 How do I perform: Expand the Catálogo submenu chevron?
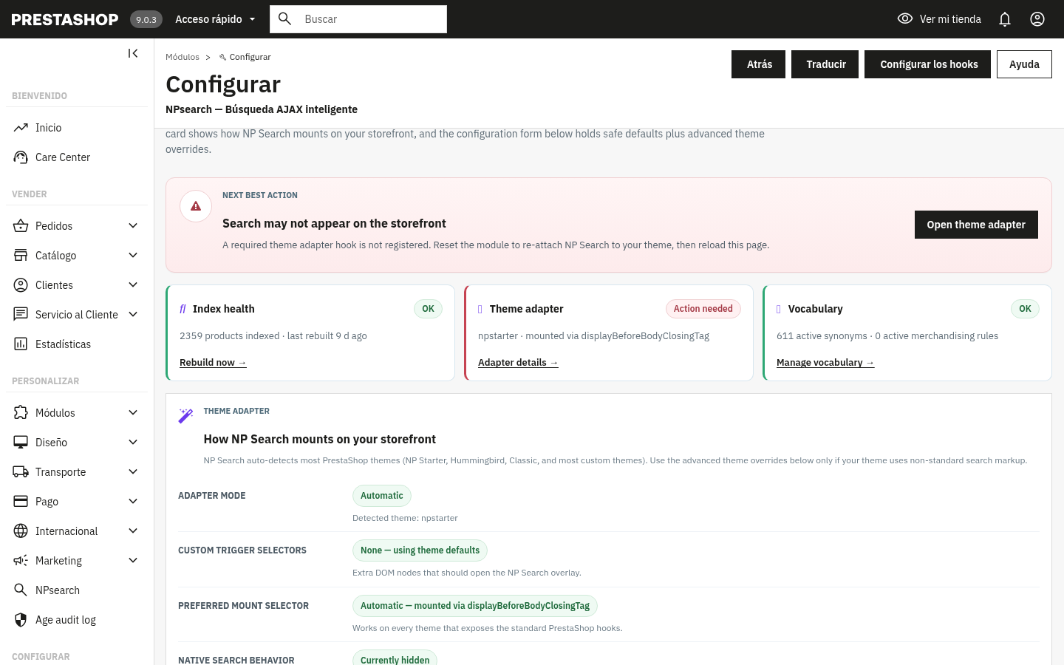133,256
